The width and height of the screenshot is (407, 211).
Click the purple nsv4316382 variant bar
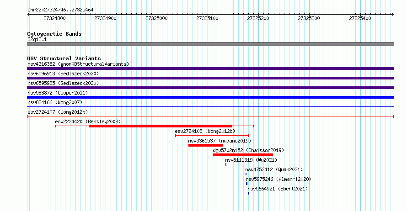pos(210,69)
